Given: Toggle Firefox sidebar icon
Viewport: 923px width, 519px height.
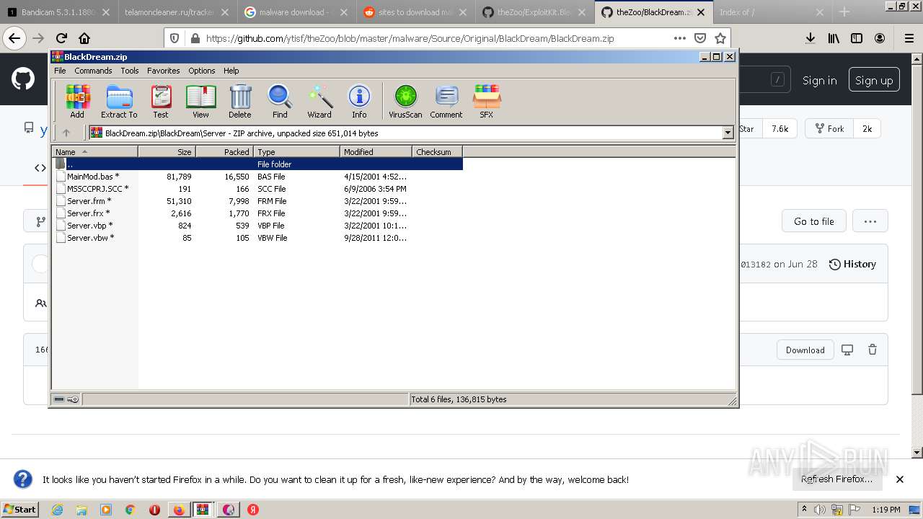Looking at the screenshot, I should click(857, 38).
